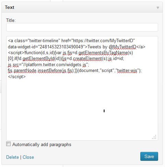Collapse the Text widget using header arrow
This screenshot has width=165, height=167.
point(158,8)
